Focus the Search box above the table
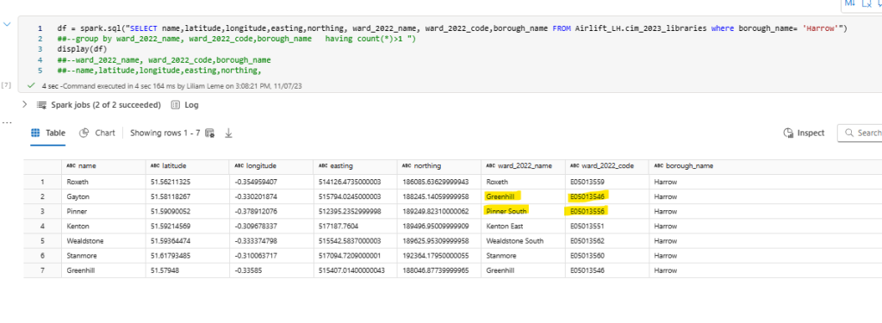Screen dimensions: 882x323 860,133
